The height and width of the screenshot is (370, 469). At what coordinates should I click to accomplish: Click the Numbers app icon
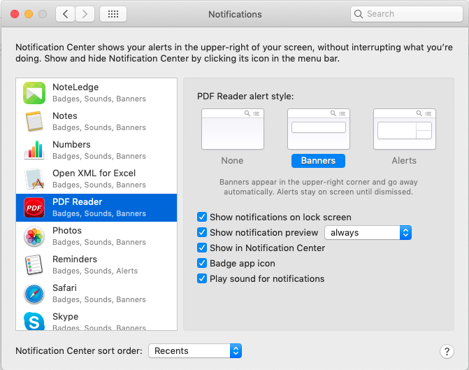coord(34,150)
